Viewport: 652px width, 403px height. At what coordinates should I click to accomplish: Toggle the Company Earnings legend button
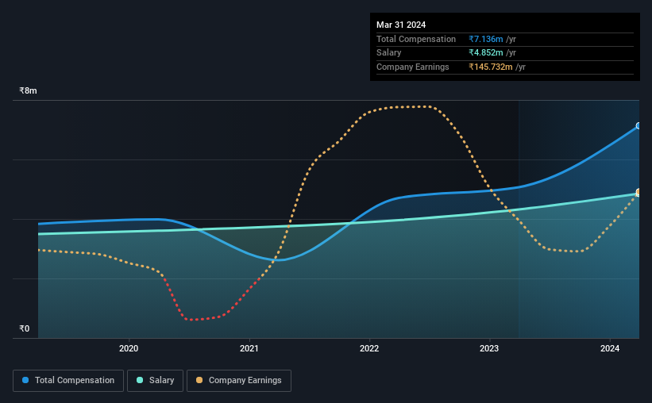click(x=239, y=381)
